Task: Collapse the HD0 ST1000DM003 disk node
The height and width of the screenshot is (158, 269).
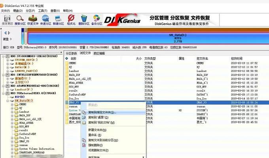Action: [x=3, y=56]
